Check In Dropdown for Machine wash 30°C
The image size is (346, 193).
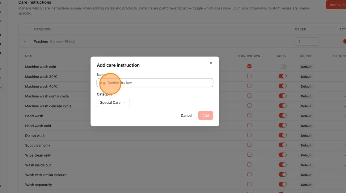pyautogui.click(x=249, y=76)
